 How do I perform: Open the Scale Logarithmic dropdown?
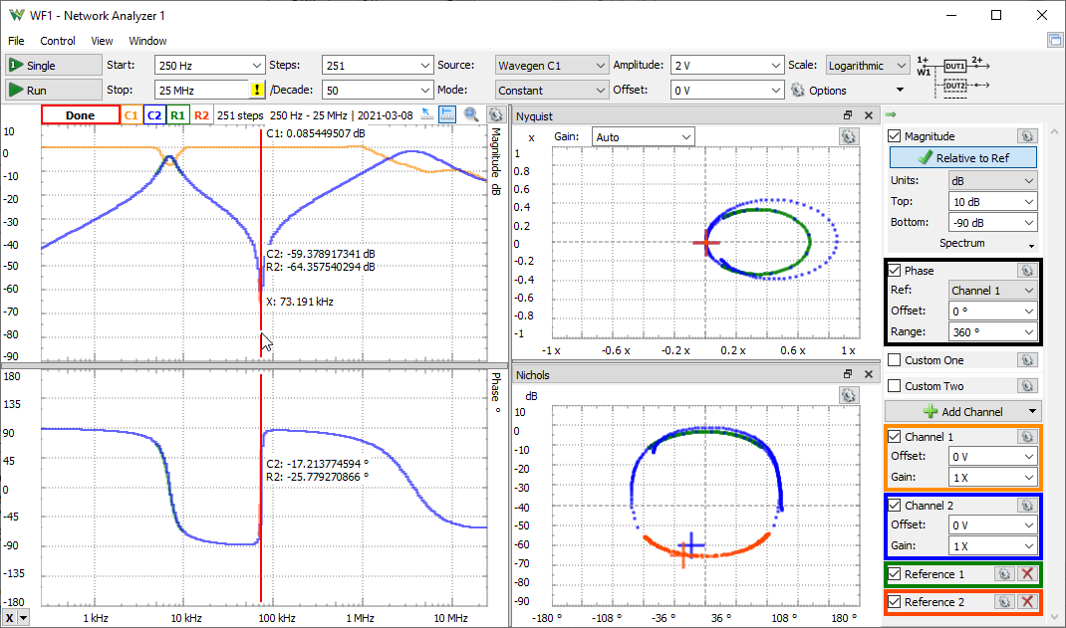[x=867, y=66]
